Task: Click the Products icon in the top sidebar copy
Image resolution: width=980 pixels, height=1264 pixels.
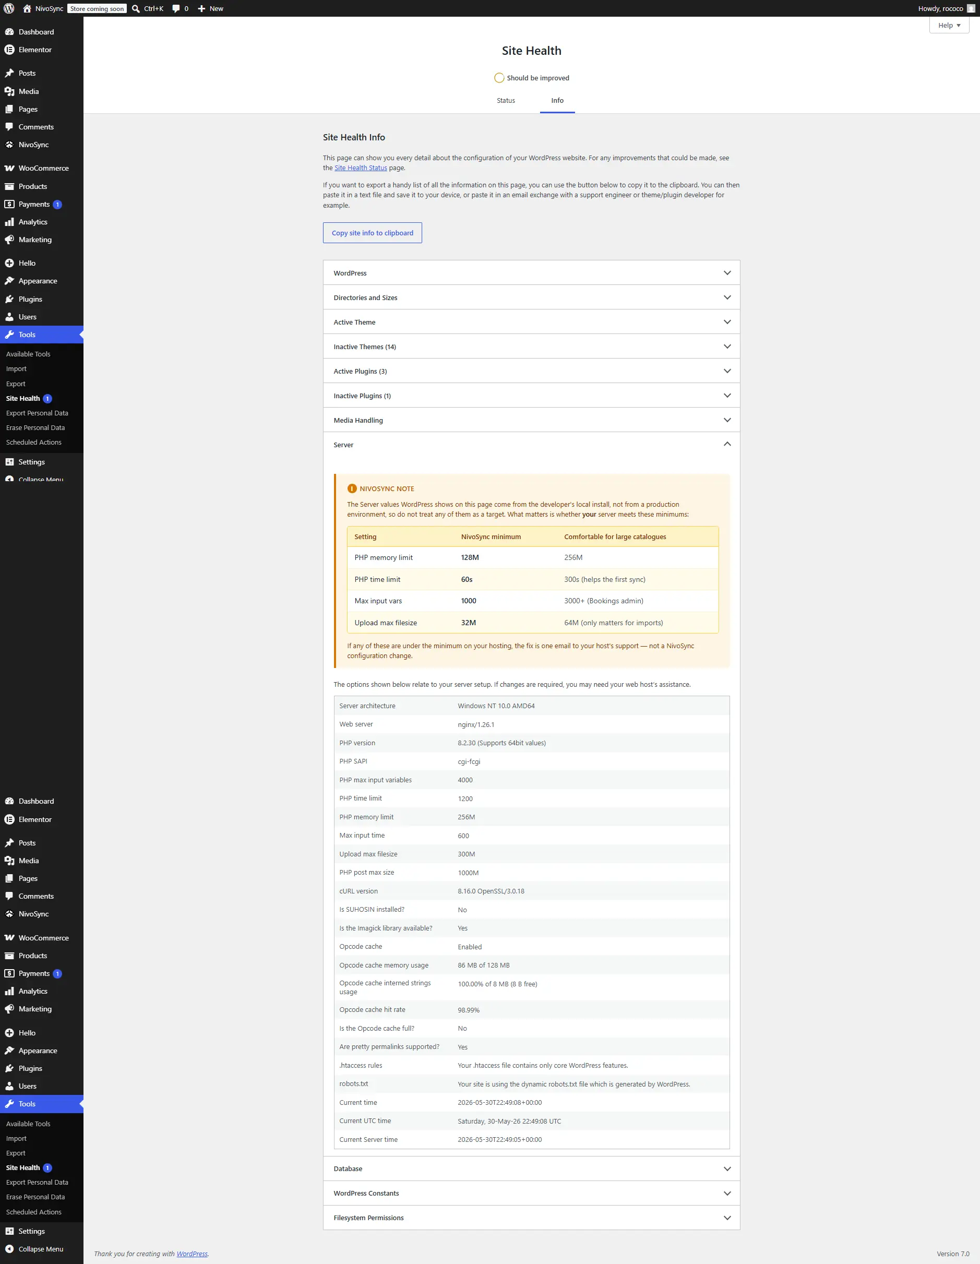Action: [9, 186]
